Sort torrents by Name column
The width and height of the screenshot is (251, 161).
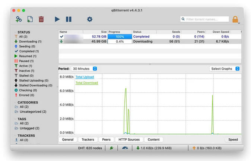71,32
